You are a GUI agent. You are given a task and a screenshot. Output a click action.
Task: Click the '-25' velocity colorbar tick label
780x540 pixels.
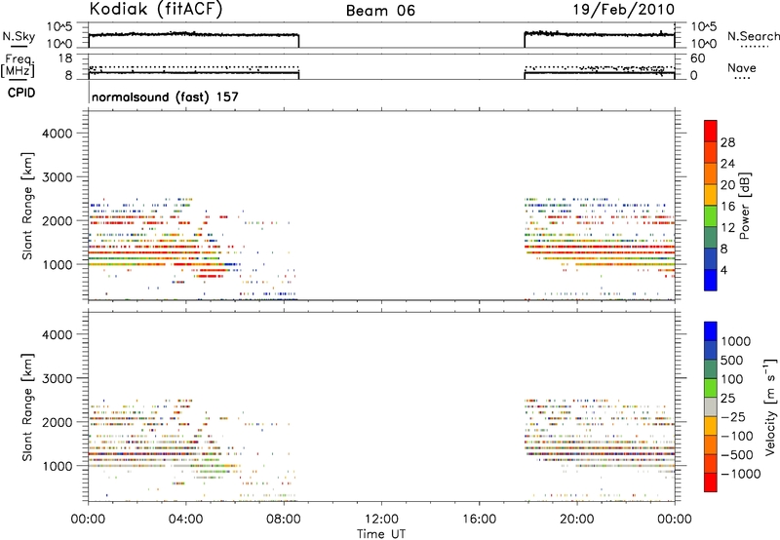pyautogui.click(x=733, y=416)
